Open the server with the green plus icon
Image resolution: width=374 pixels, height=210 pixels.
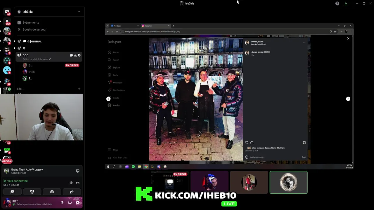point(7,60)
